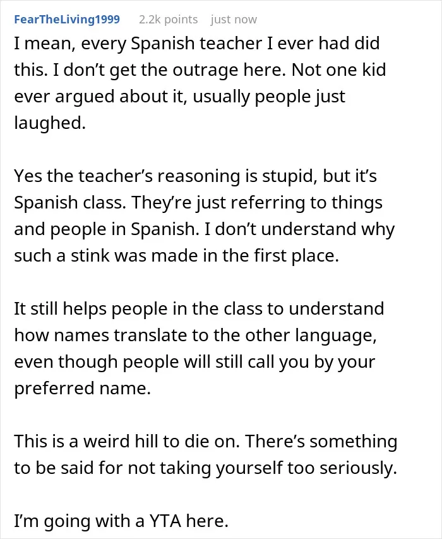Click the line 'this. I don't get the outrage here'

coord(200,70)
